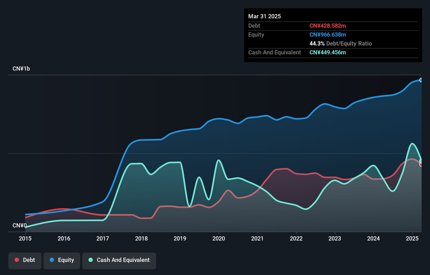Image resolution: width=430 pixels, height=275 pixels.
Task: Click the CN¥1b y-axis label
Action: coord(21,68)
